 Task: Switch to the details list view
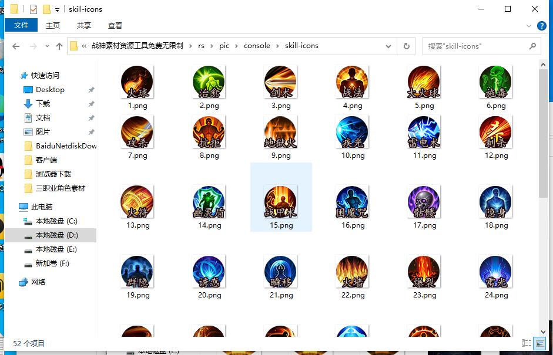pos(527,343)
